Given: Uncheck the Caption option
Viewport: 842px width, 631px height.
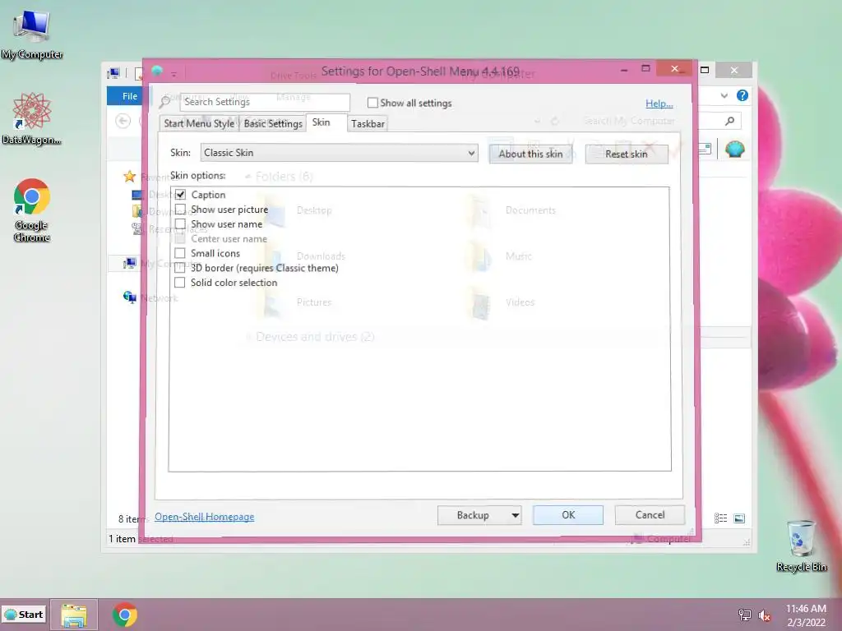Looking at the screenshot, I should (x=180, y=194).
